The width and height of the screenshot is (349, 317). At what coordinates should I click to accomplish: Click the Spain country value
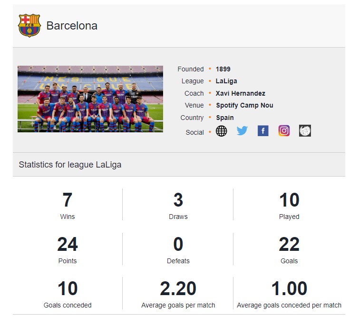pyautogui.click(x=225, y=118)
